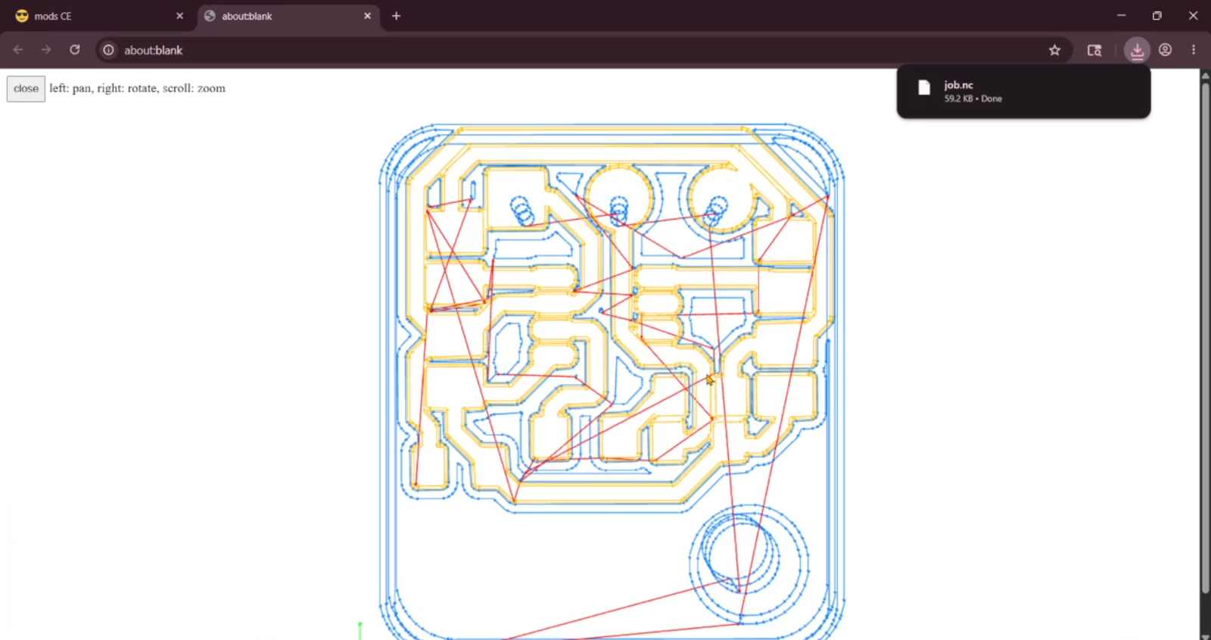Click the '59.2 KB • Done' download status
1211x640 pixels.
click(x=973, y=99)
